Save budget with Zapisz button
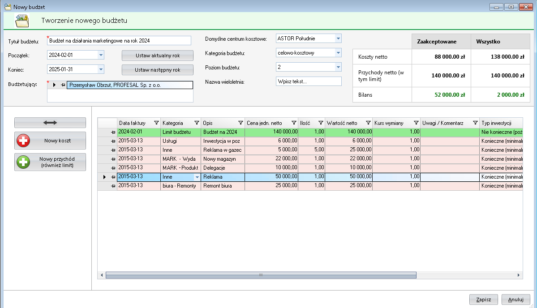Image resolution: width=537 pixels, height=308 pixels. point(484,299)
